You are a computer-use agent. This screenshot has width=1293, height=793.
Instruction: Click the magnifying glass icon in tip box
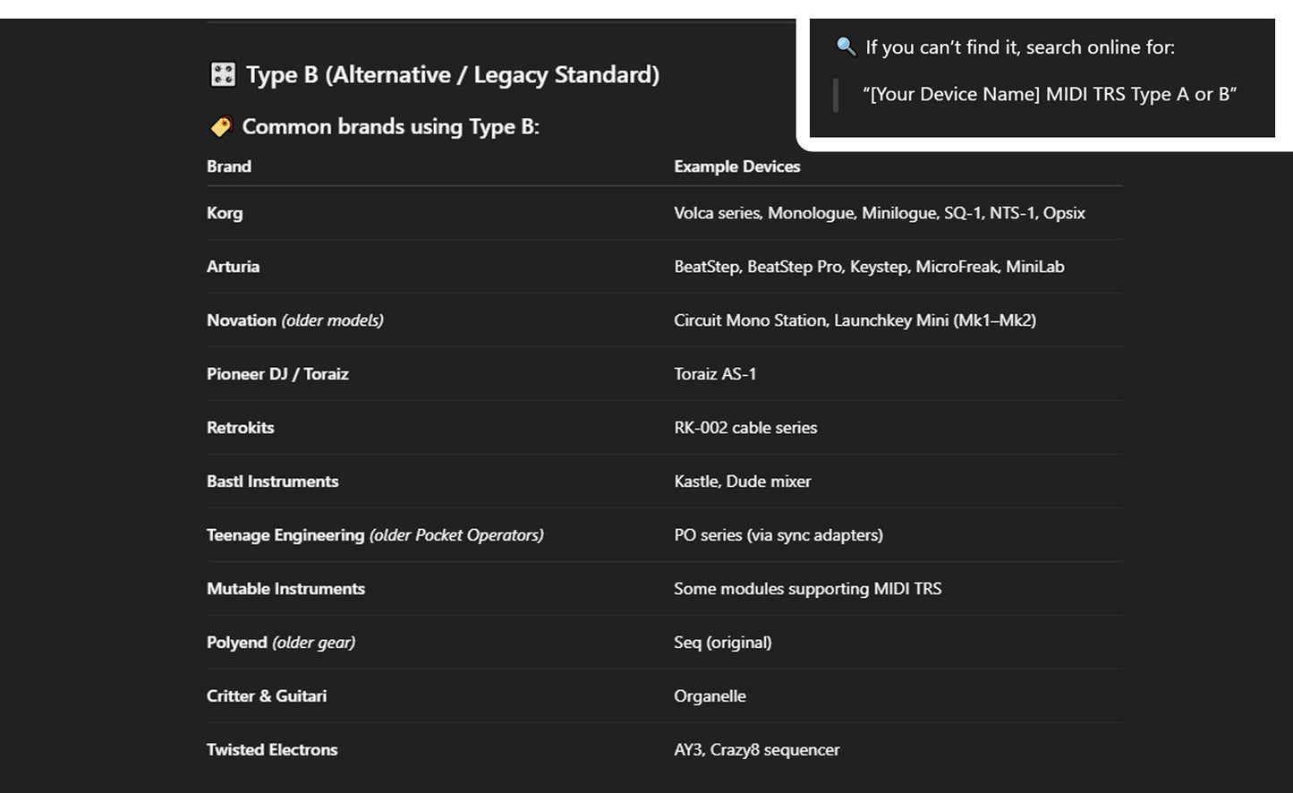point(846,47)
